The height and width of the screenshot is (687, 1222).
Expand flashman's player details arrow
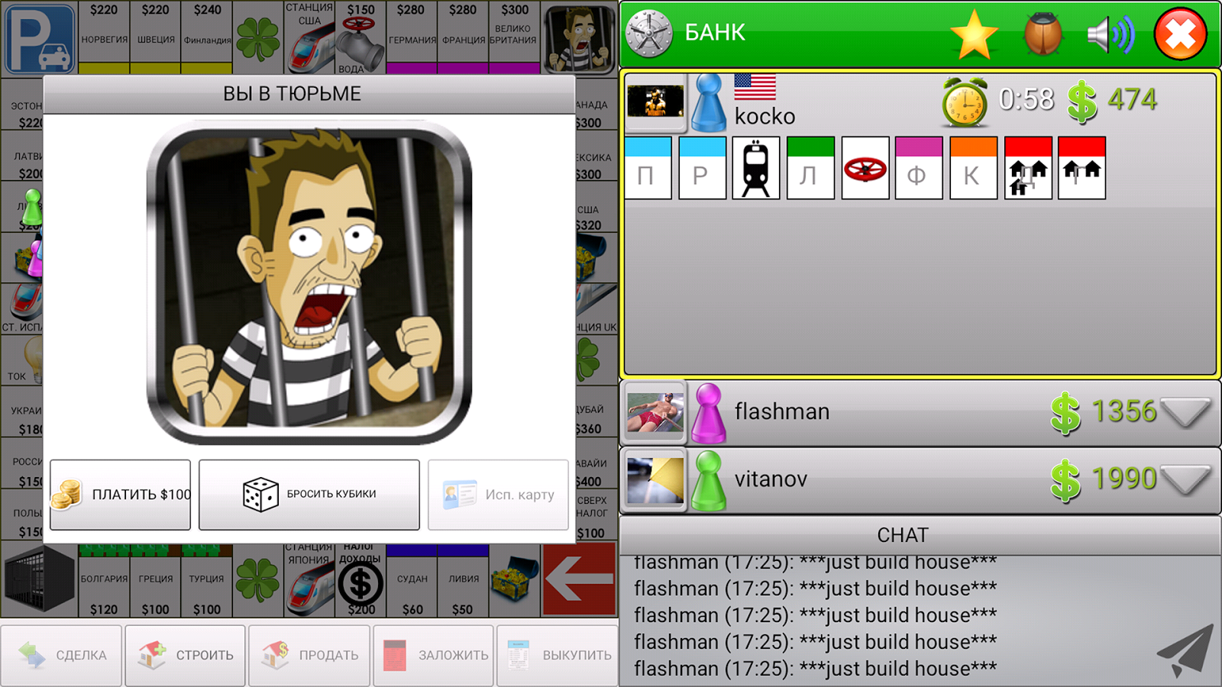(1185, 413)
